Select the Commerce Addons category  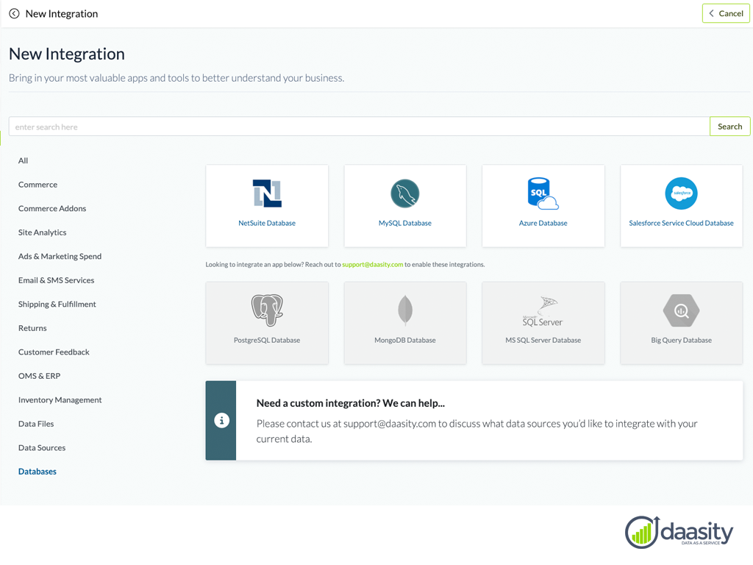coord(52,208)
